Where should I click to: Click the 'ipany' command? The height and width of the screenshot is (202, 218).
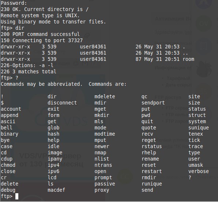pyautogui.click(x=55, y=159)
